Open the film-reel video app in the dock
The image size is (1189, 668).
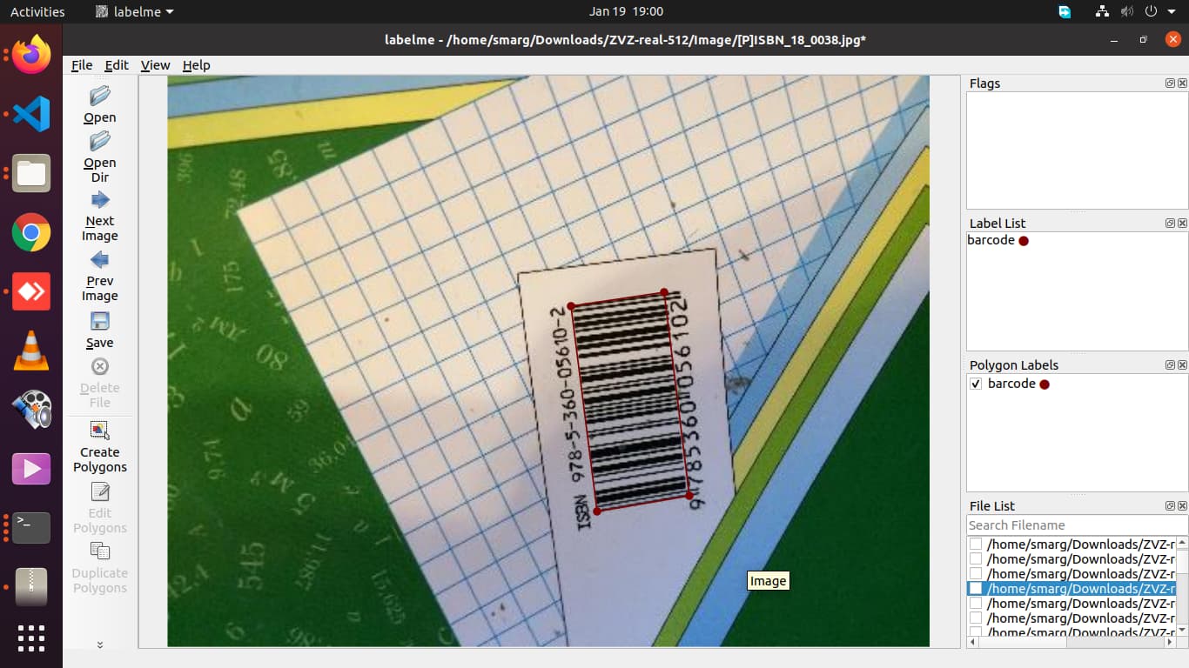[31, 410]
